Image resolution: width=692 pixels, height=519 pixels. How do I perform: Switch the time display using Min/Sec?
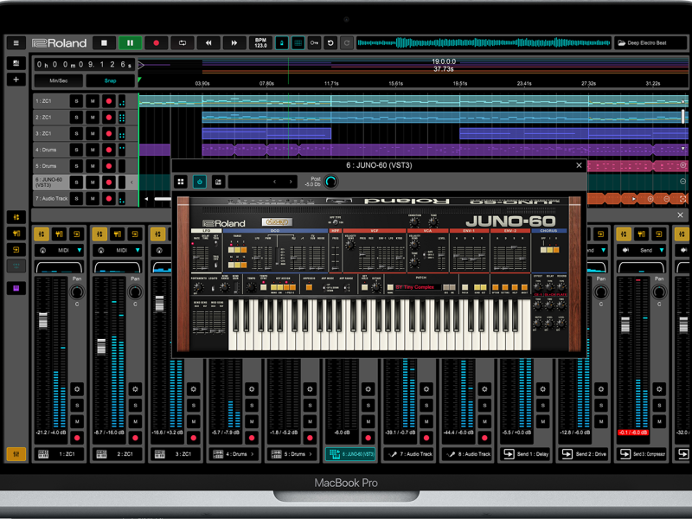[x=58, y=80]
